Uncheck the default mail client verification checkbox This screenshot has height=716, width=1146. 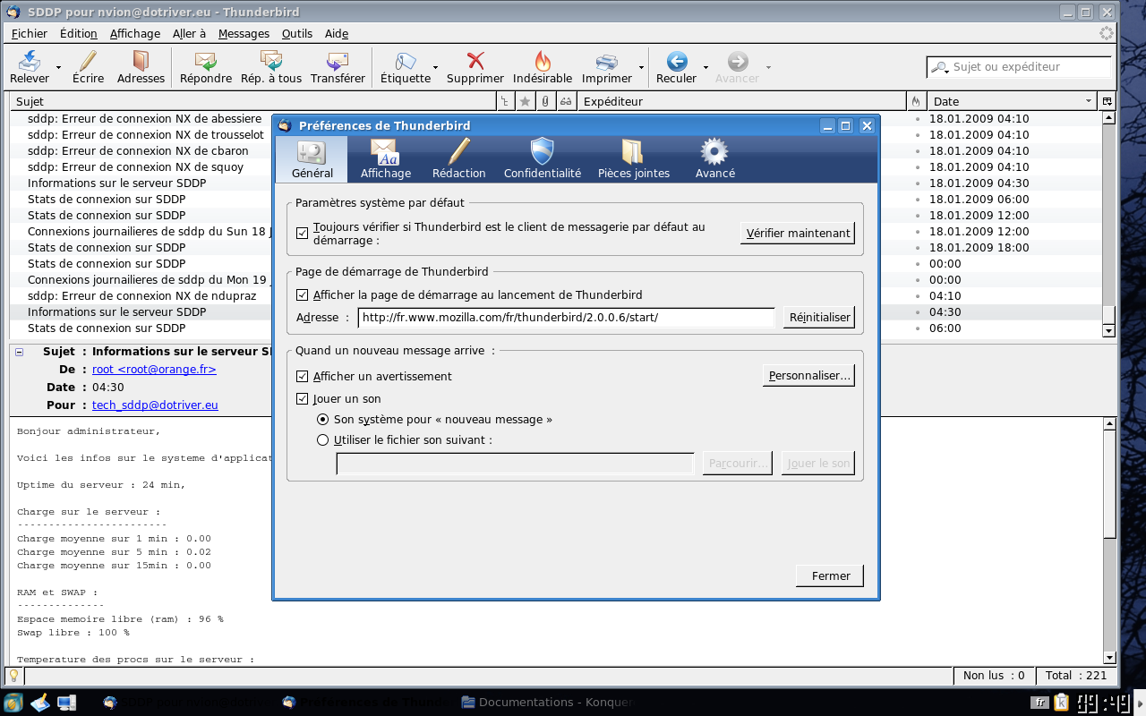click(302, 234)
